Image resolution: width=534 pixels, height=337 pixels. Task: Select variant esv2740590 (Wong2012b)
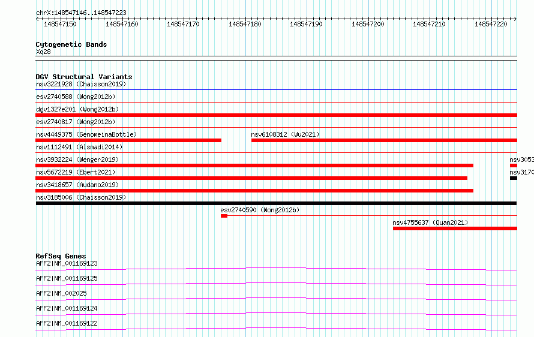(260, 210)
